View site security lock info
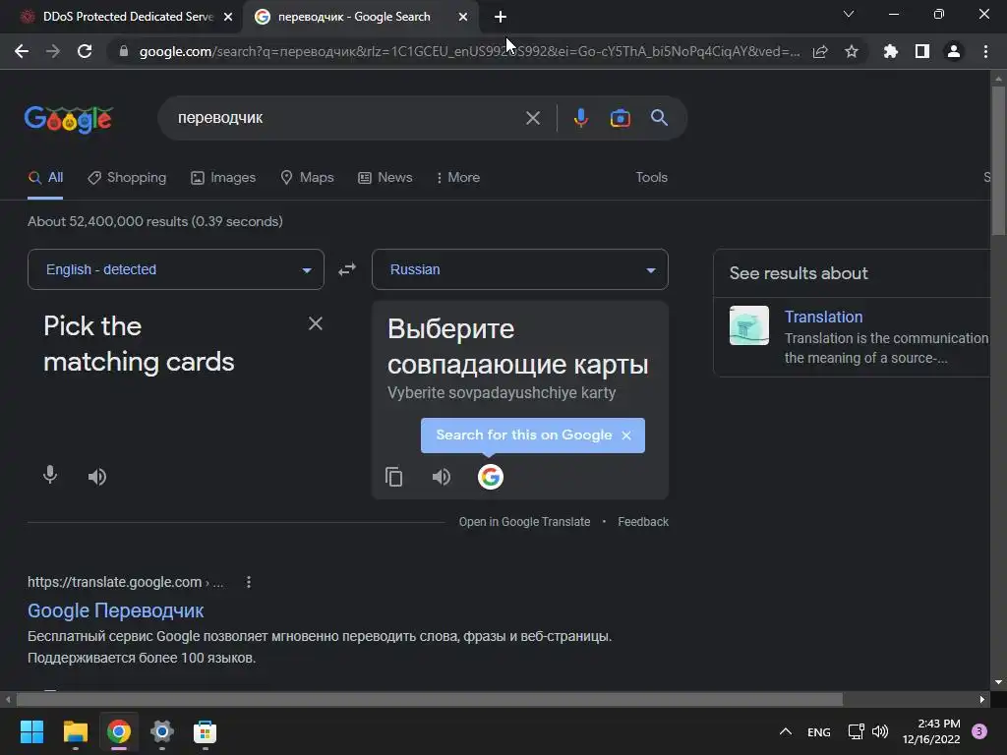The height and width of the screenshot is (755, 1007). point(124,51)
